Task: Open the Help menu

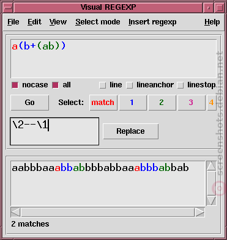Action: pyautogui.click(x=212, y=22)
